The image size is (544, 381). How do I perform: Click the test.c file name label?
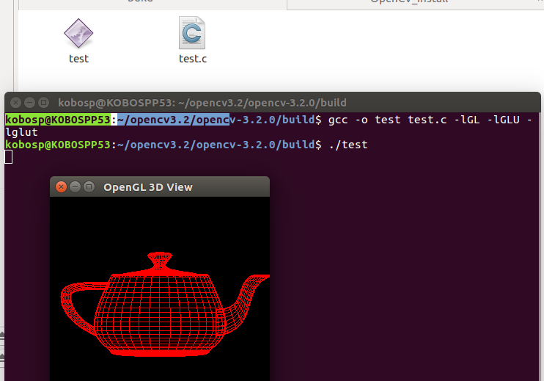click(x=193, y=59)
